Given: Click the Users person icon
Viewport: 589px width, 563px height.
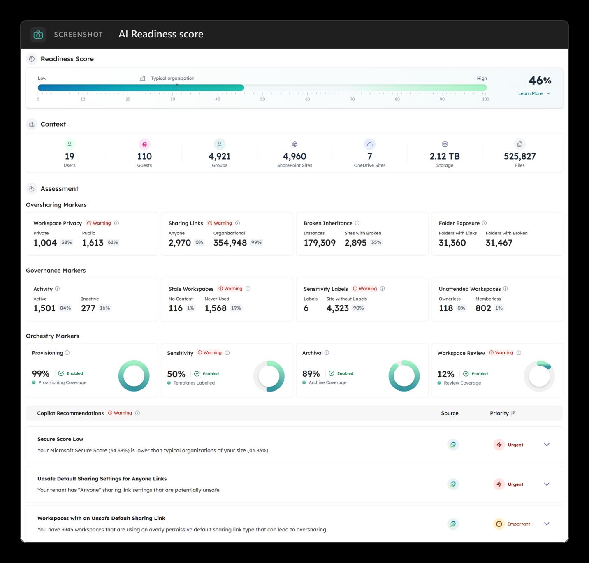Looking at the screenshot, I should pyautogui.click(x=70, y=144).
